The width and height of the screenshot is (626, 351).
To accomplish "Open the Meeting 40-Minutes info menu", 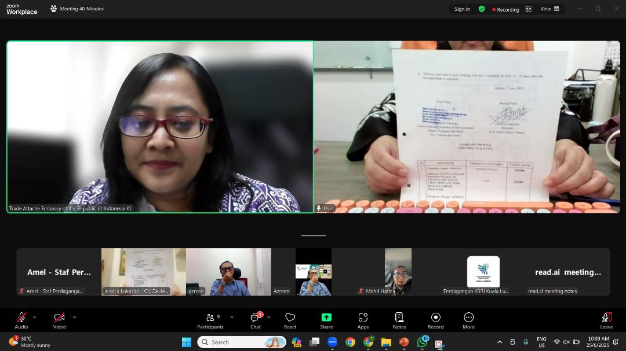I will pos(77,9).
